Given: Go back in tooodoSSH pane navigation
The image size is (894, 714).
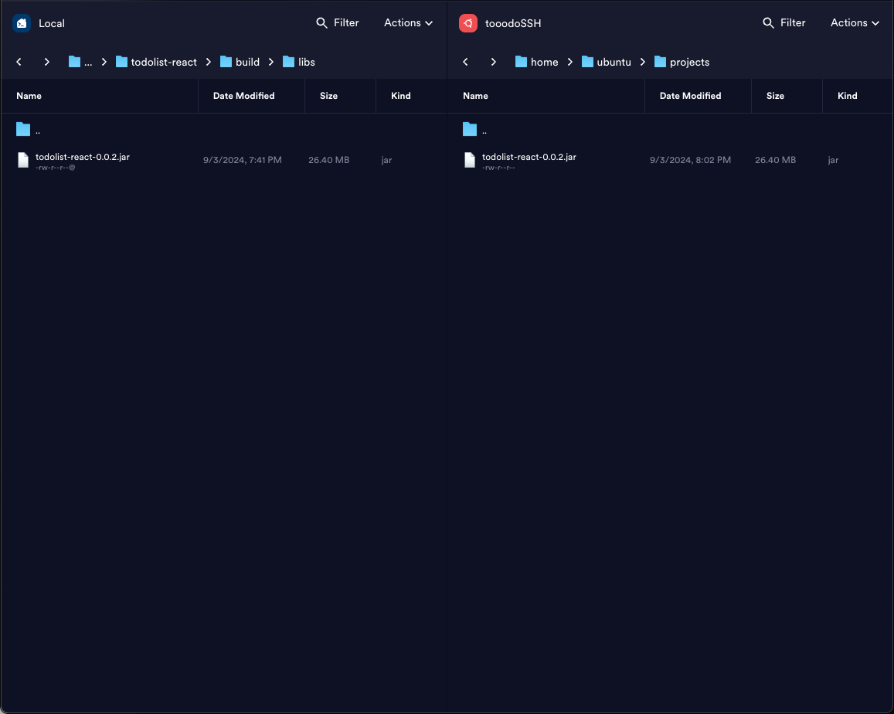Looking at the screenshot, I should [465, 62].
